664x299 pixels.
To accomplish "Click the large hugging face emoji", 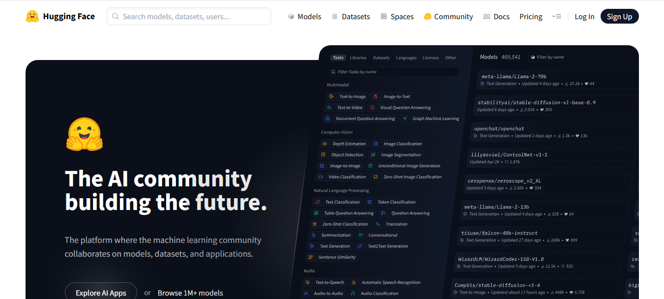I will coord(84,134).
